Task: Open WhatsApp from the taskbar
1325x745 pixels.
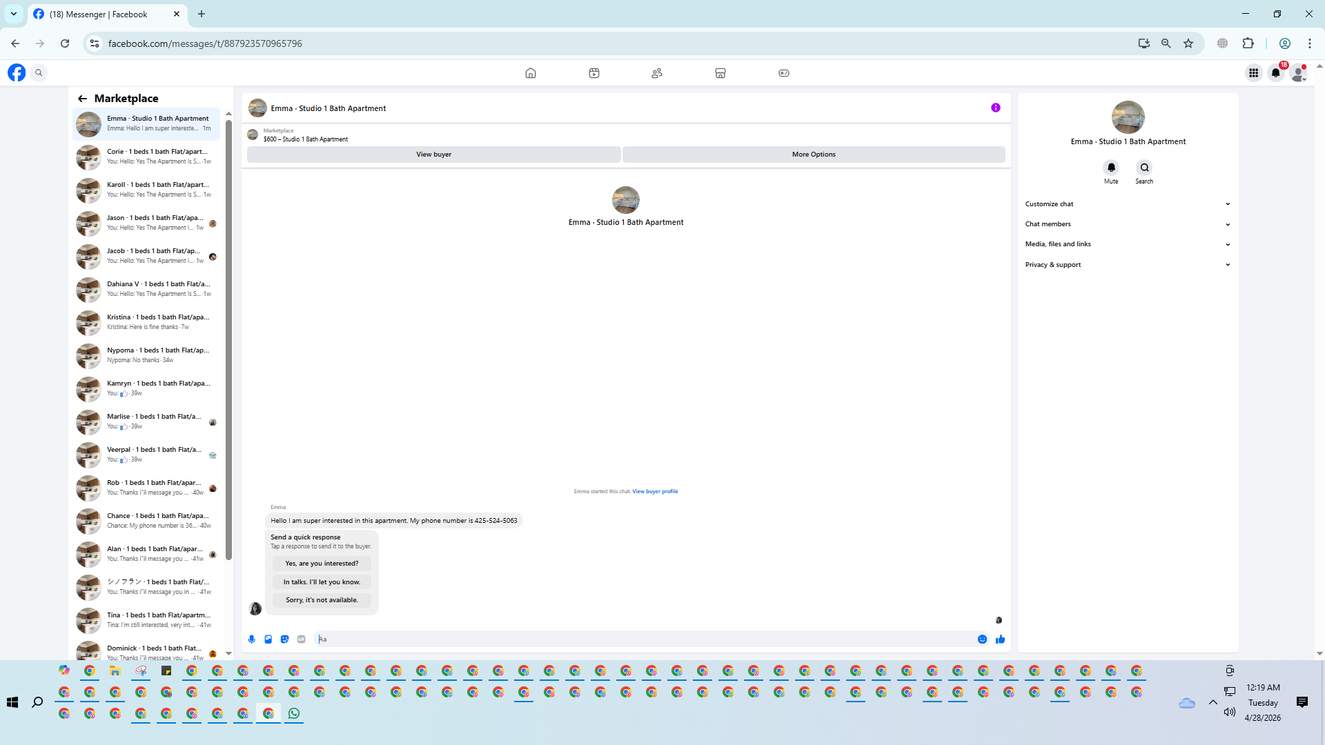Action: [x=294, y=713]
